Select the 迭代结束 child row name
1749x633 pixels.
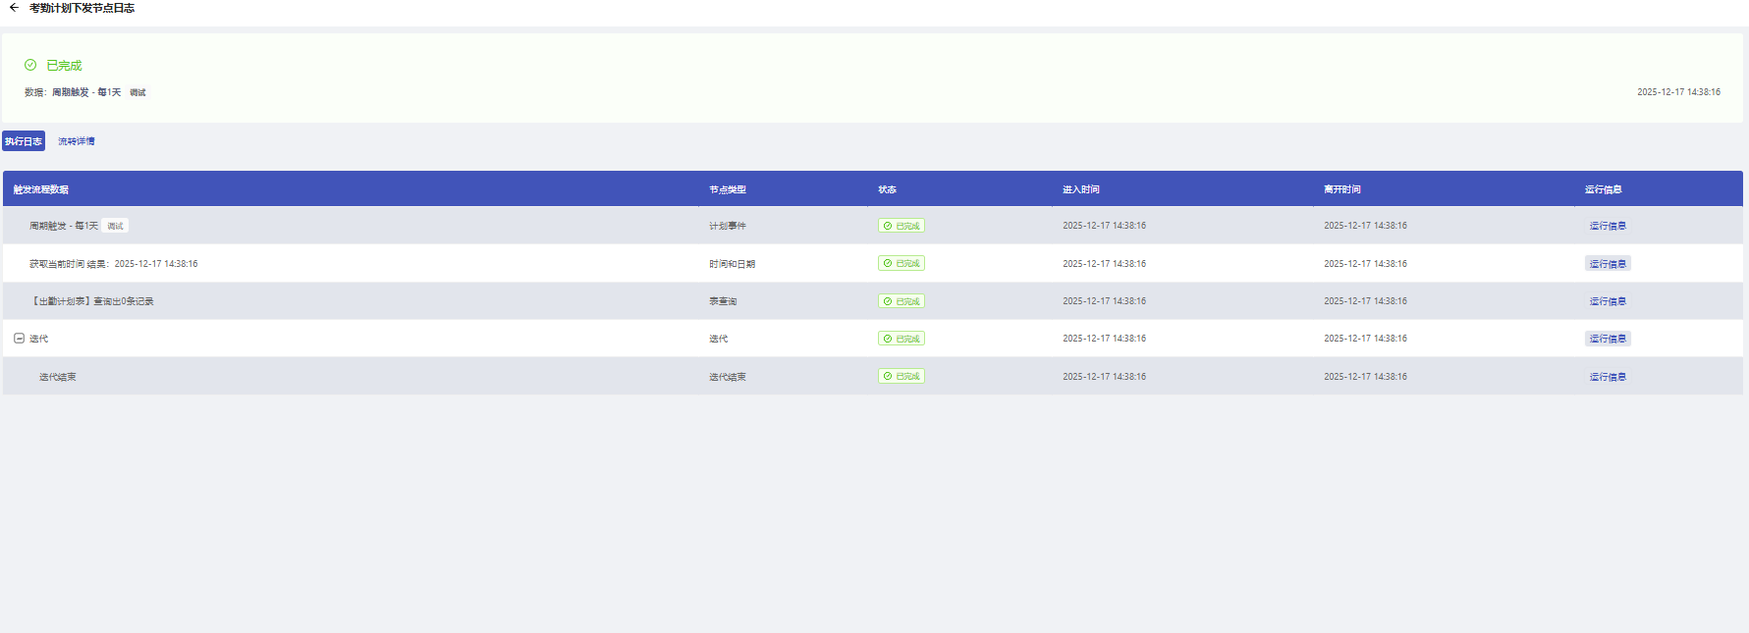[x=57, y=377]
